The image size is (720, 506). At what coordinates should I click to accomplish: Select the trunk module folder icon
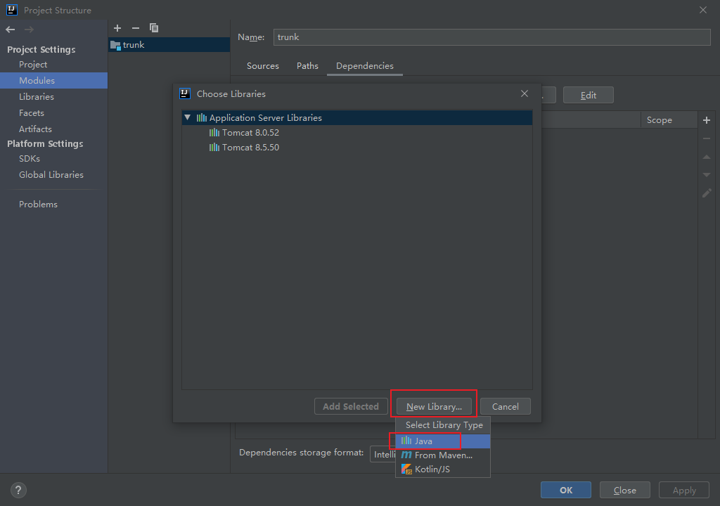(x=115, y=45)
